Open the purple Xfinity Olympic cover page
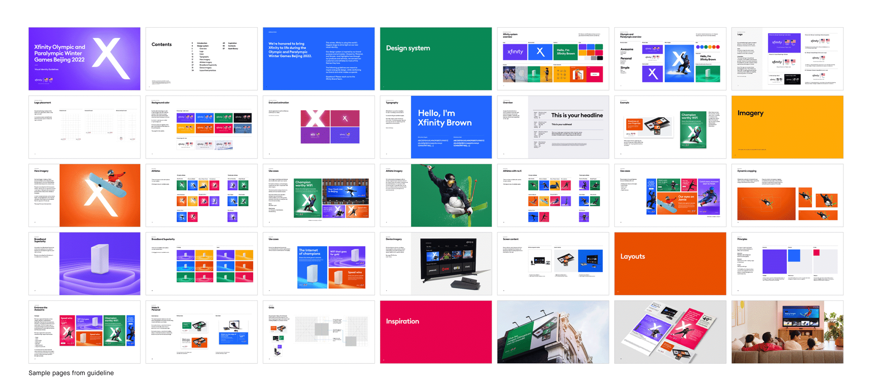The width and height of the screenshot is (872, 391). (x=84, y=59)
